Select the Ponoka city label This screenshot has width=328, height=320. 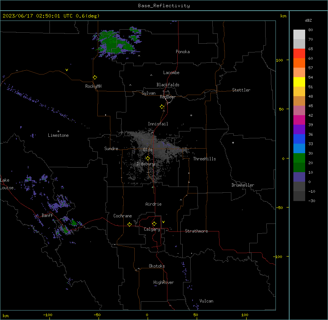pos(183,52)
